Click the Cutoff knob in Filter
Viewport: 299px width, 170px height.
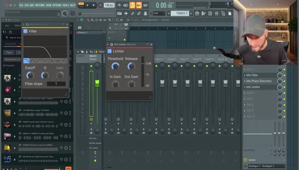tap(30, 75)
